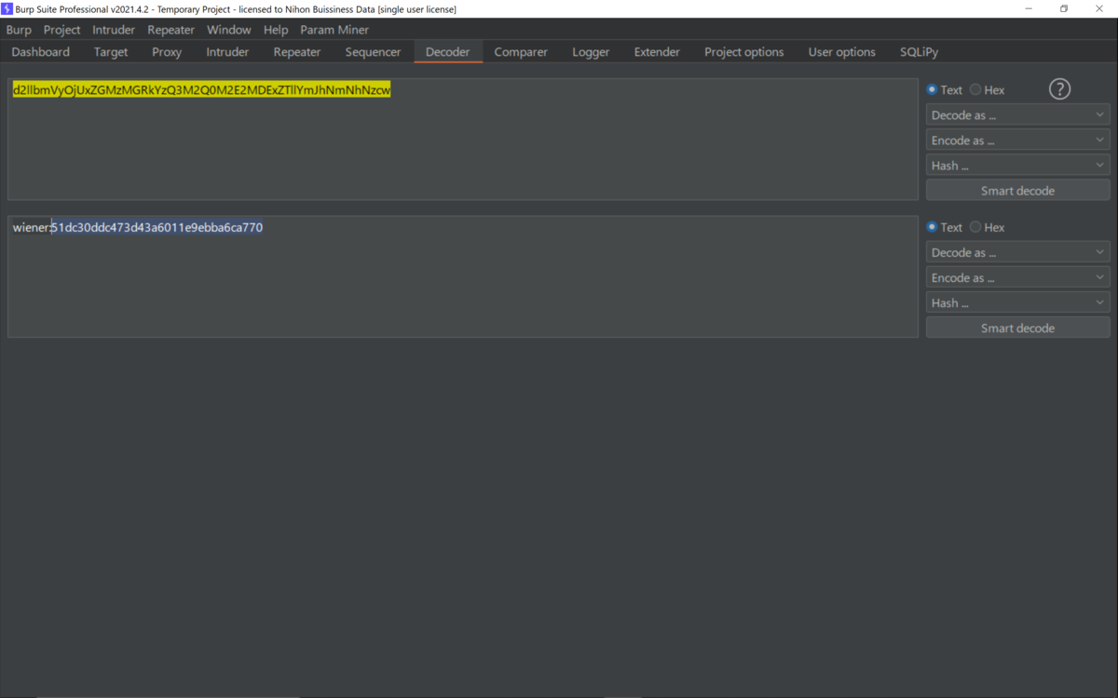Restore down the Burp Suite window
1118x698 pixels.
[1064, 8]
